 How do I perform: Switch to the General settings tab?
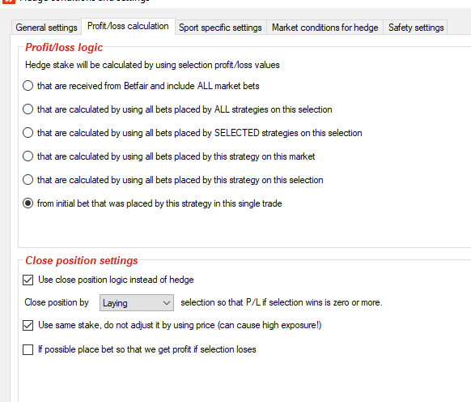46,28
